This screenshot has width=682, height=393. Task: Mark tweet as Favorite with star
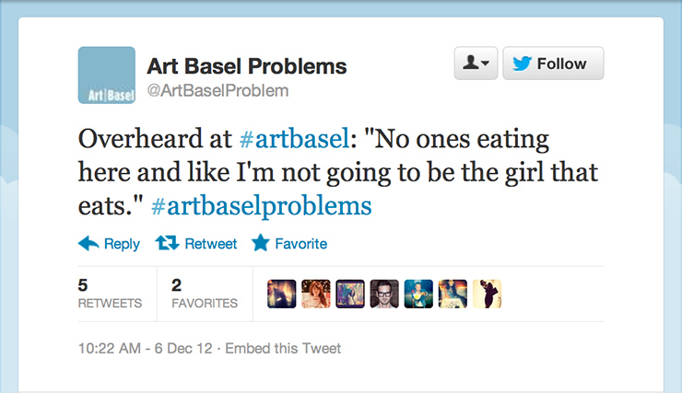coord(289,243)
